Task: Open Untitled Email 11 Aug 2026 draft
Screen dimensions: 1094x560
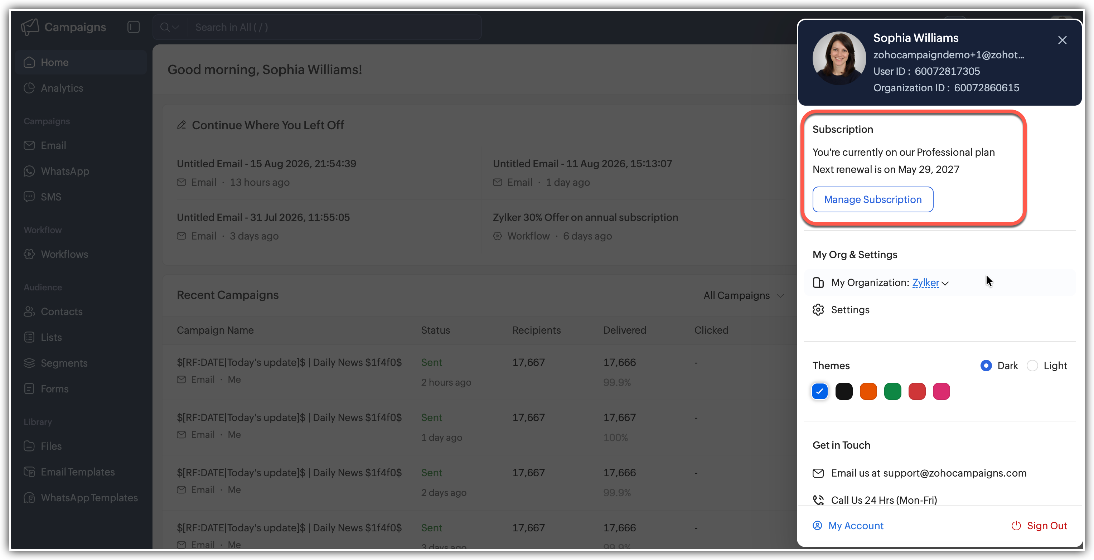Action: pyautogui.click(x=582, y=164)
